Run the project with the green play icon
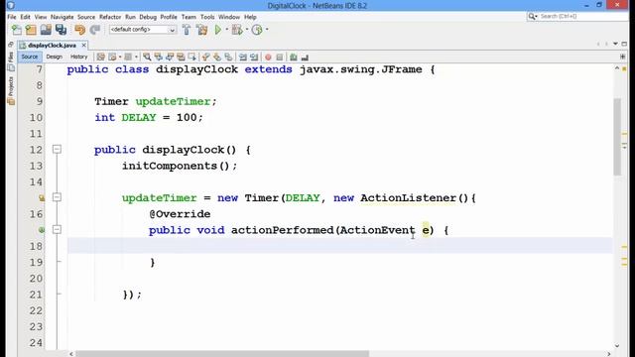The height and width of the screenshot is (357, 635). (218, 30)
